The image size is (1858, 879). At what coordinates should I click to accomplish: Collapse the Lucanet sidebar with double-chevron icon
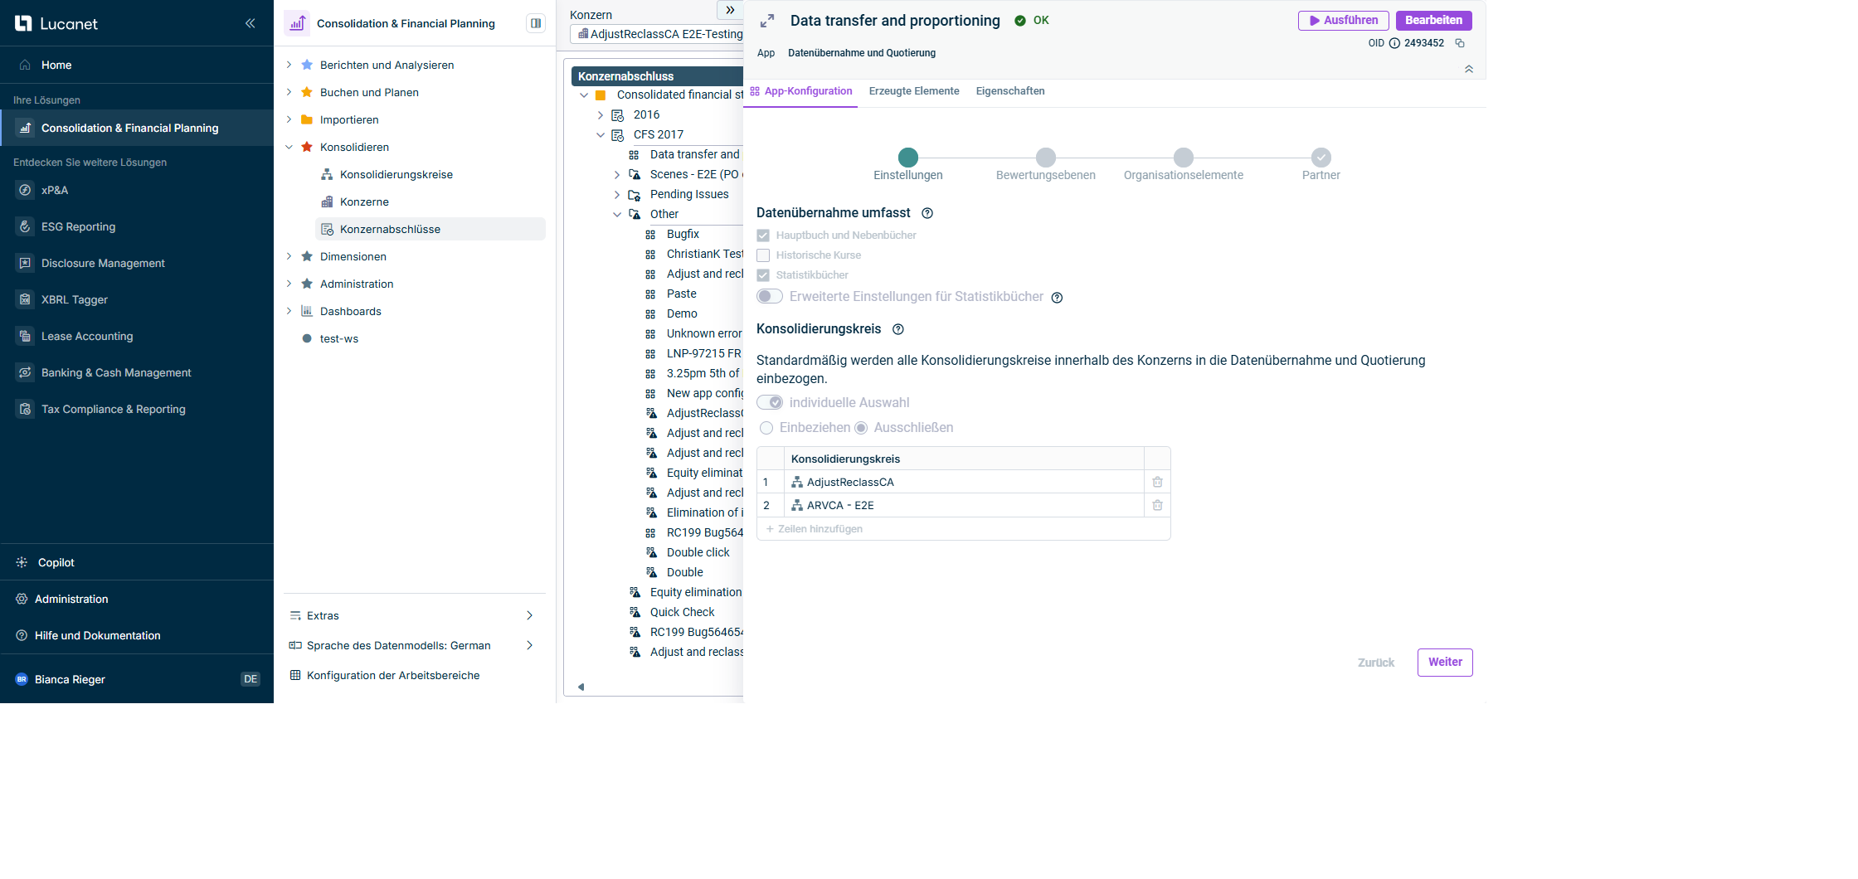250,23
